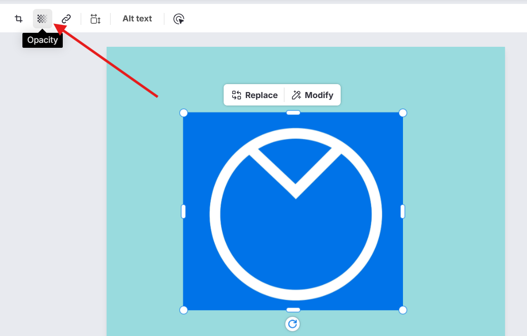Click the bottom-center edge resize handle
527x336 pixels.
(x=293, y=310)
